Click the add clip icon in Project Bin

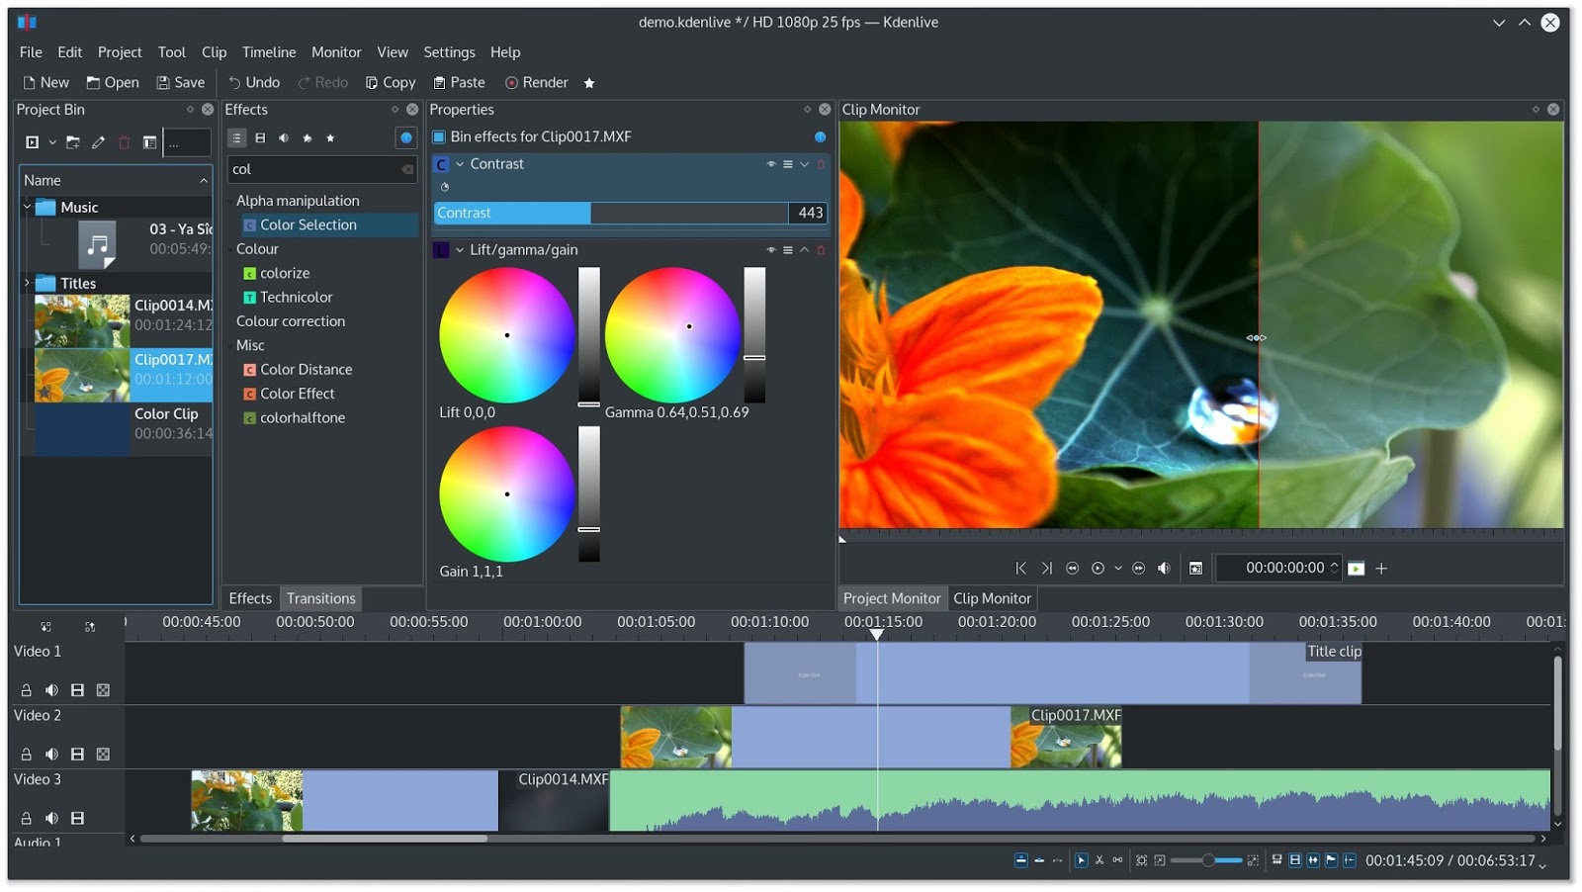33,142
